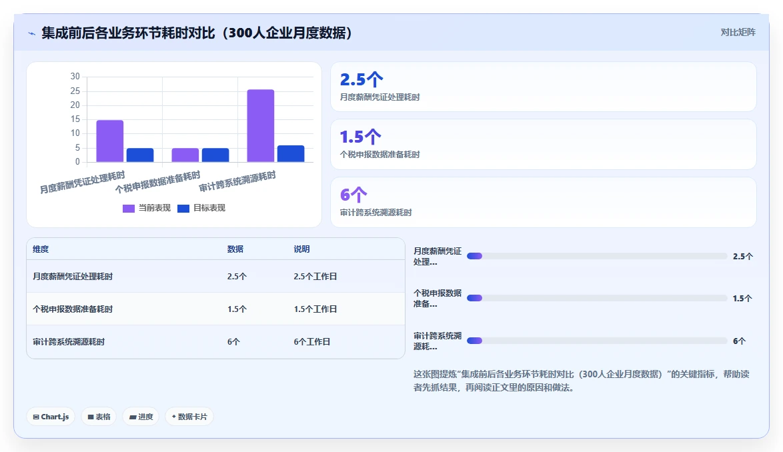
Task: Click the 进度 tag chip
Action: click(x=141, y=417)
